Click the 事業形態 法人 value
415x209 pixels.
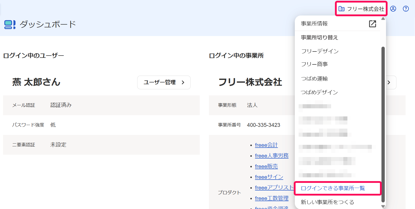[252, 105]
